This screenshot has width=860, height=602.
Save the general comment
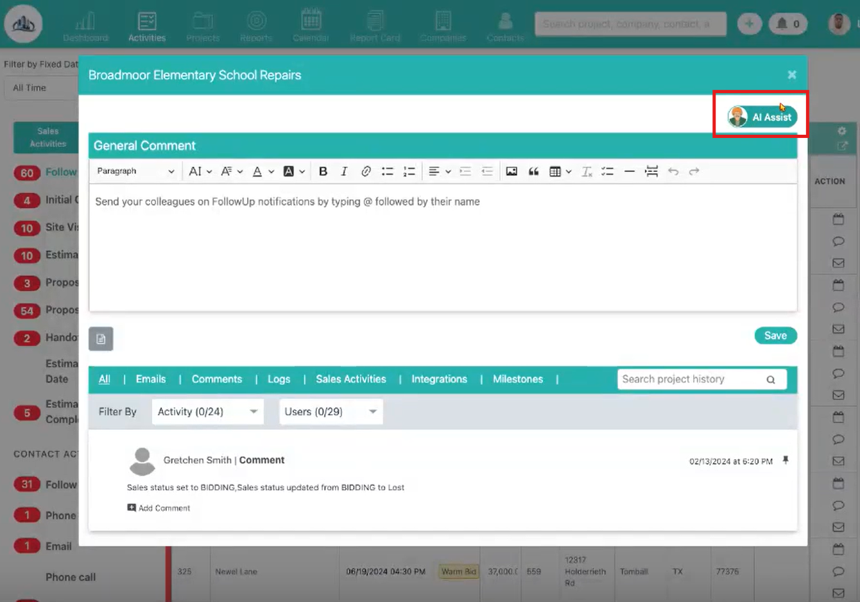click(x=775, y=335)
